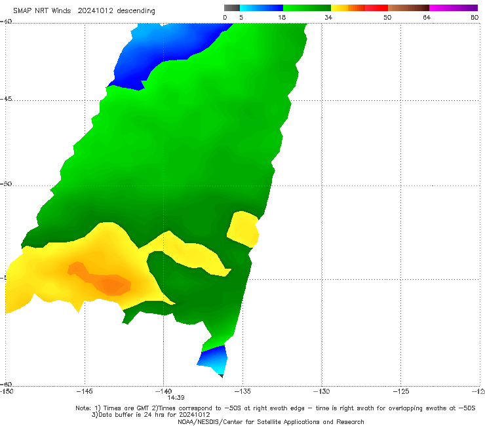Click the green 18-34 segment of the color bar

point(307,8)
